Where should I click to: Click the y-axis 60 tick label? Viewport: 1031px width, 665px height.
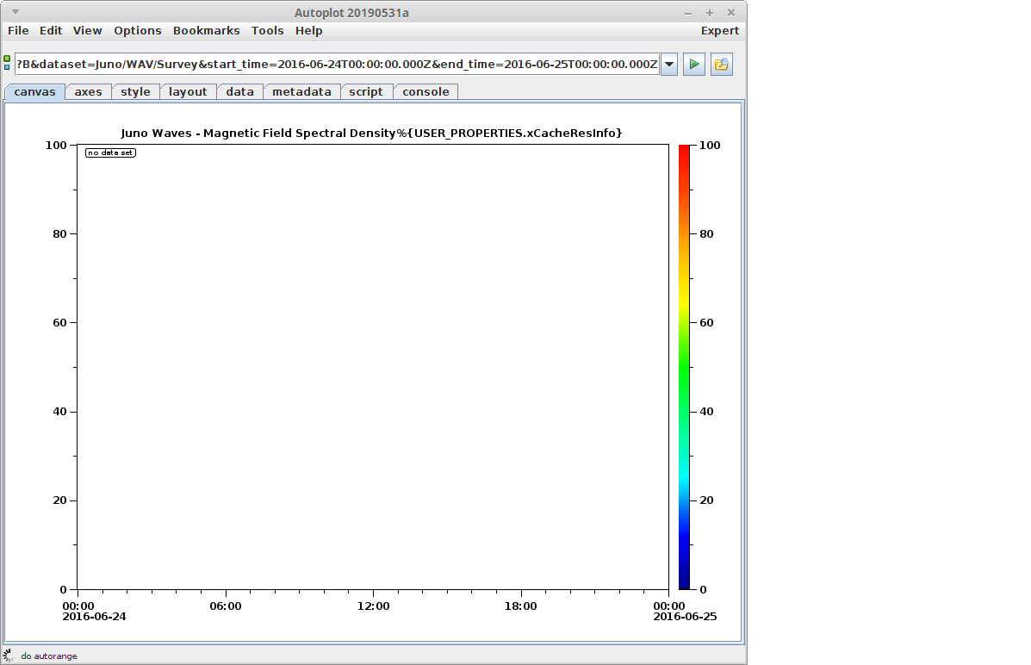59,322
